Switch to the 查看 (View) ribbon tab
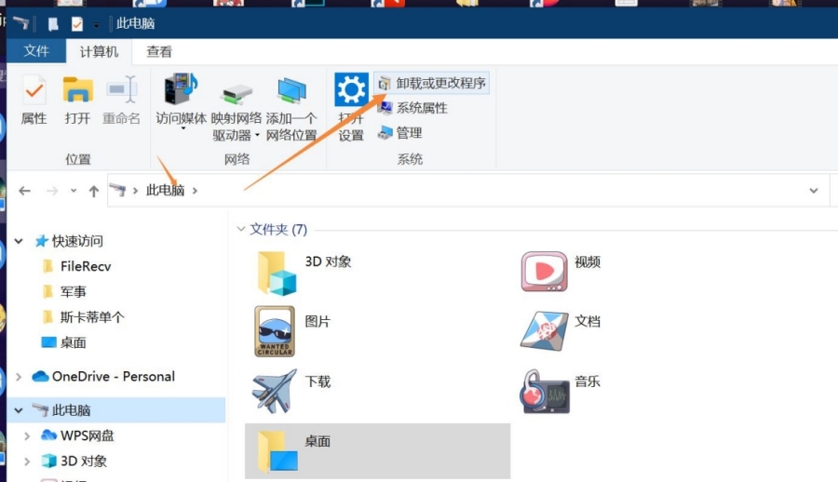This screenshot has height=482, width=838. pyautogui.click(x=159, y=52)
